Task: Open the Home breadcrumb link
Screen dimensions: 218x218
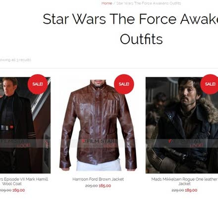Action: click(x=107, y=3)
